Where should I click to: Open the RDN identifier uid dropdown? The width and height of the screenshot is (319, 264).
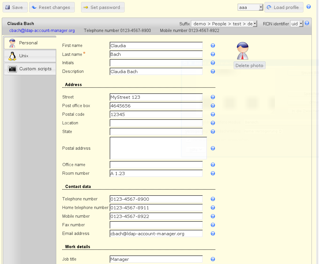[x=297, y=24]
